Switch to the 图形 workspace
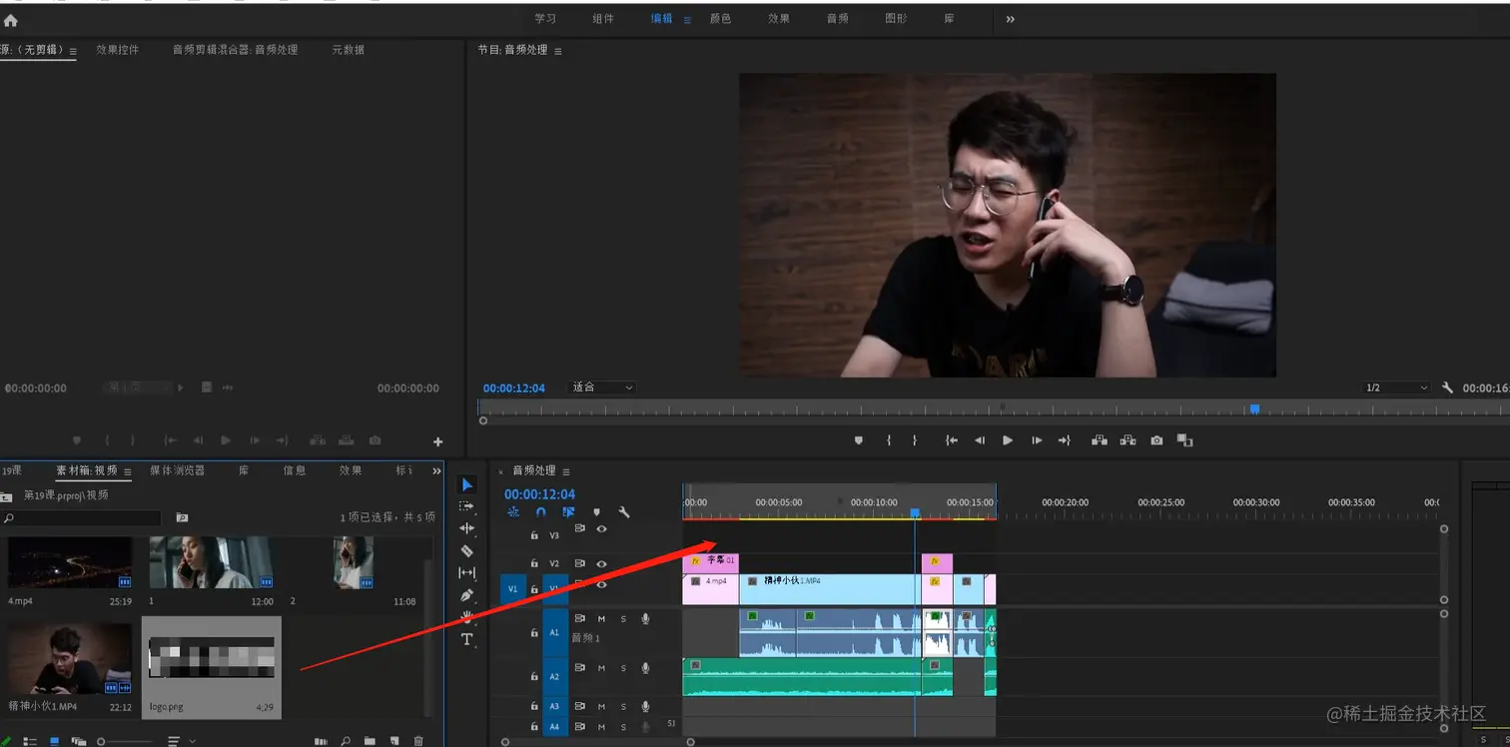 coord(896,19)
